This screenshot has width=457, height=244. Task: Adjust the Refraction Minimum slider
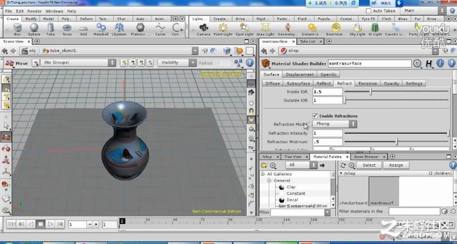(x=396, y=141)
